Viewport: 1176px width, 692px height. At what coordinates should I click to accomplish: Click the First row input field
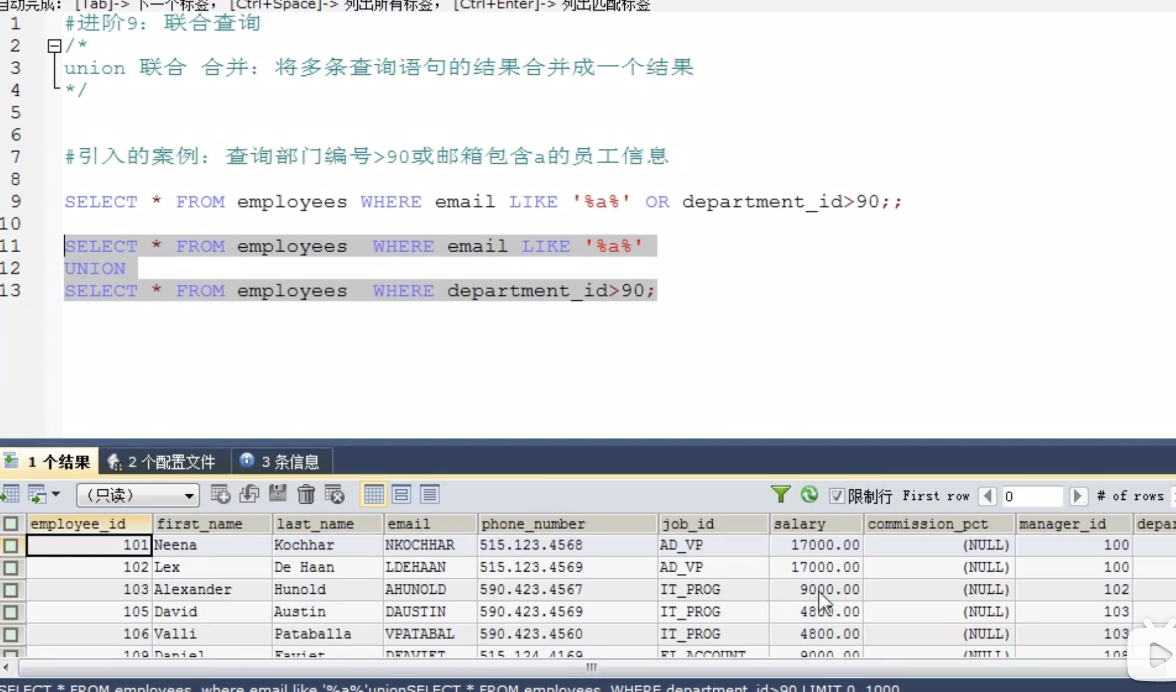1032,496
